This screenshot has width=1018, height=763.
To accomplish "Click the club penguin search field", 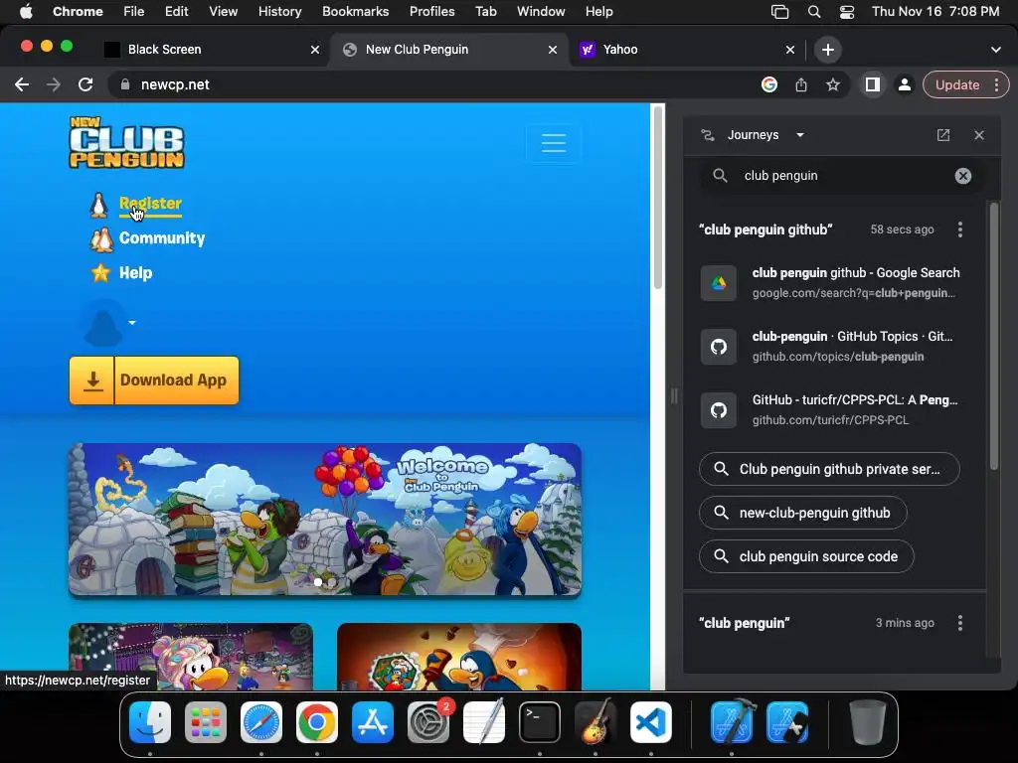I will coord(841,176).
